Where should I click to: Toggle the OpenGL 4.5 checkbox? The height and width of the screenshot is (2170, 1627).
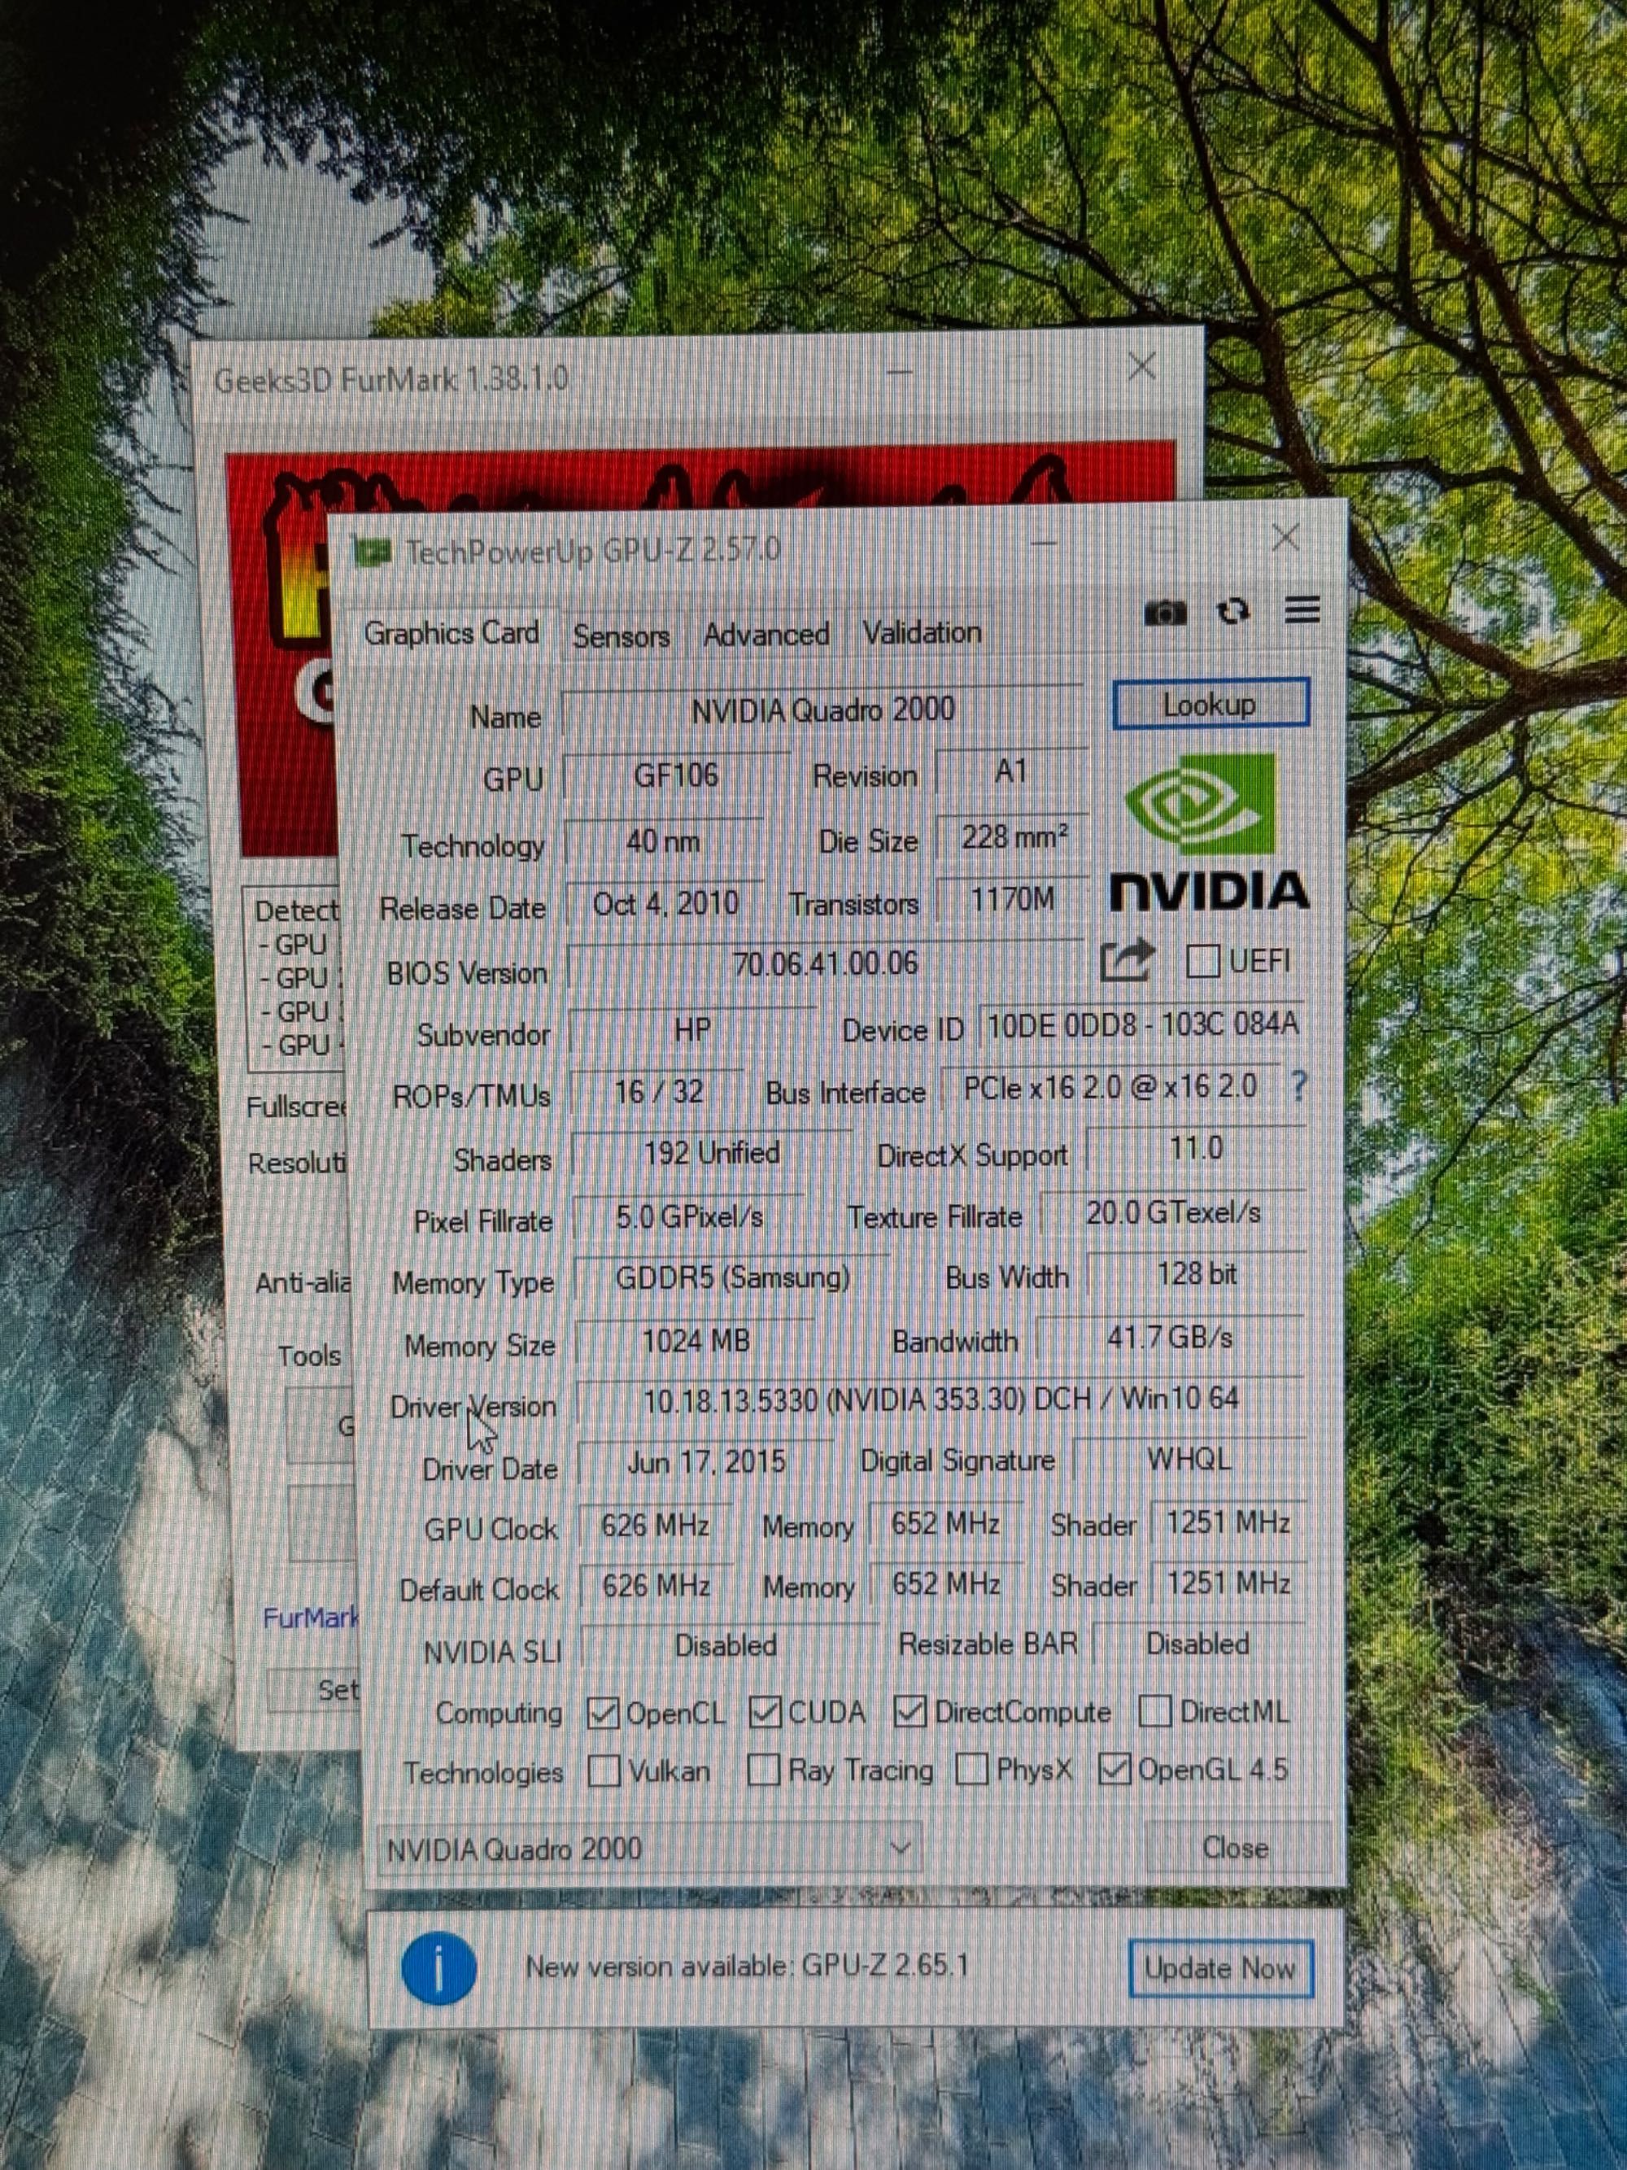tap(1115, 1770)
